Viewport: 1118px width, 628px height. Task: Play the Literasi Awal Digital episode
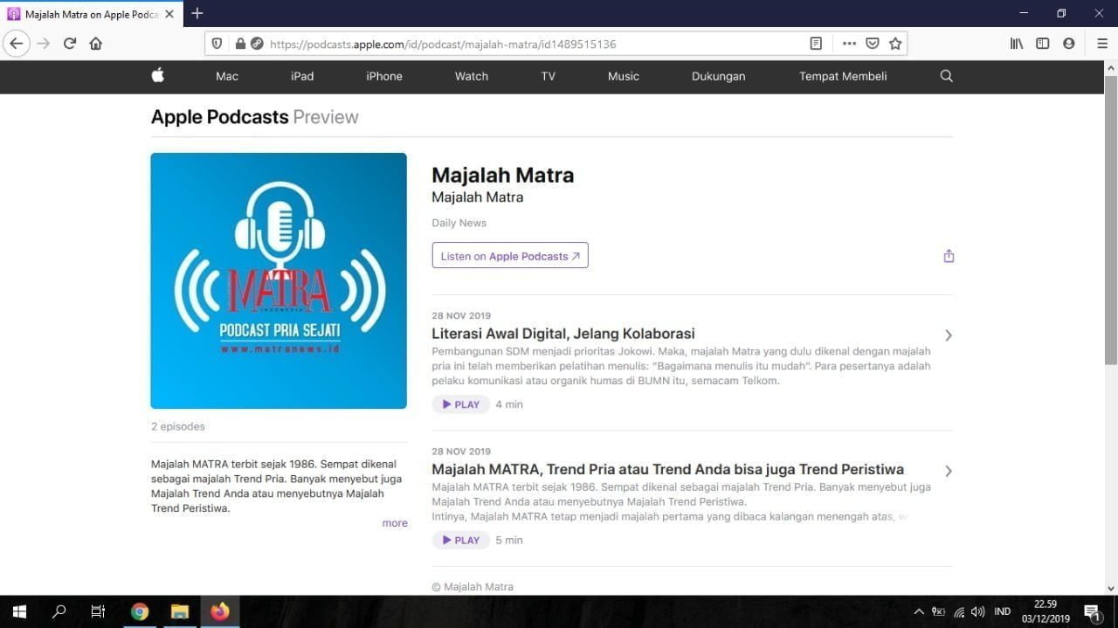pyautogui.click(x=460, y=404)
